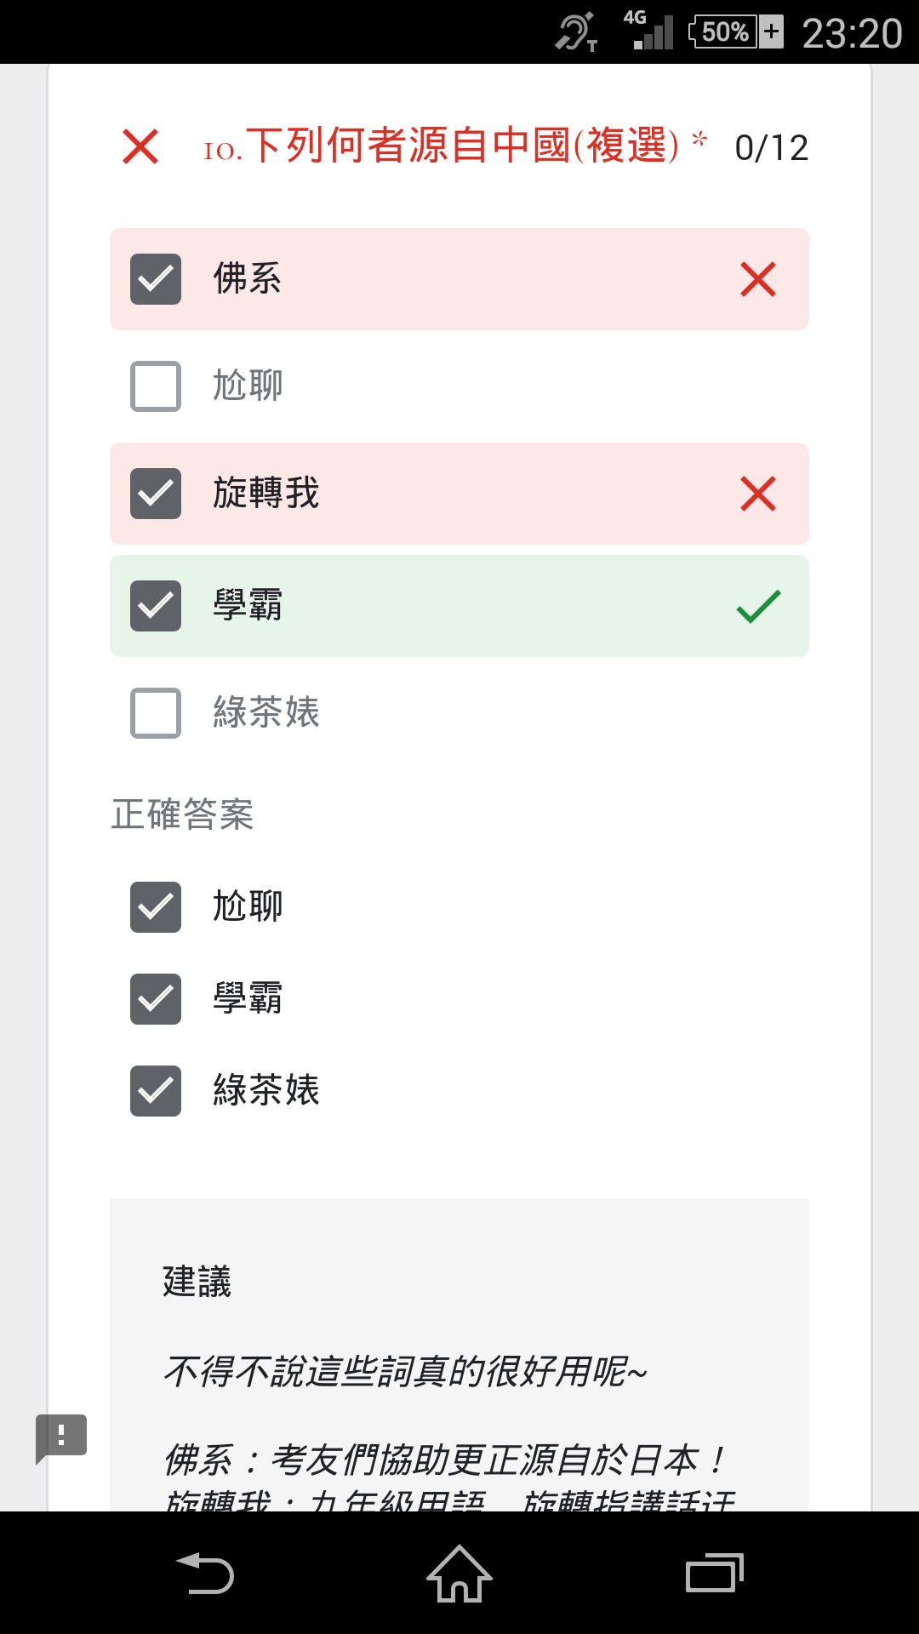
Task: Tap the feedback exclamation speech-bubble icon
Action: tap(61, 1438)
